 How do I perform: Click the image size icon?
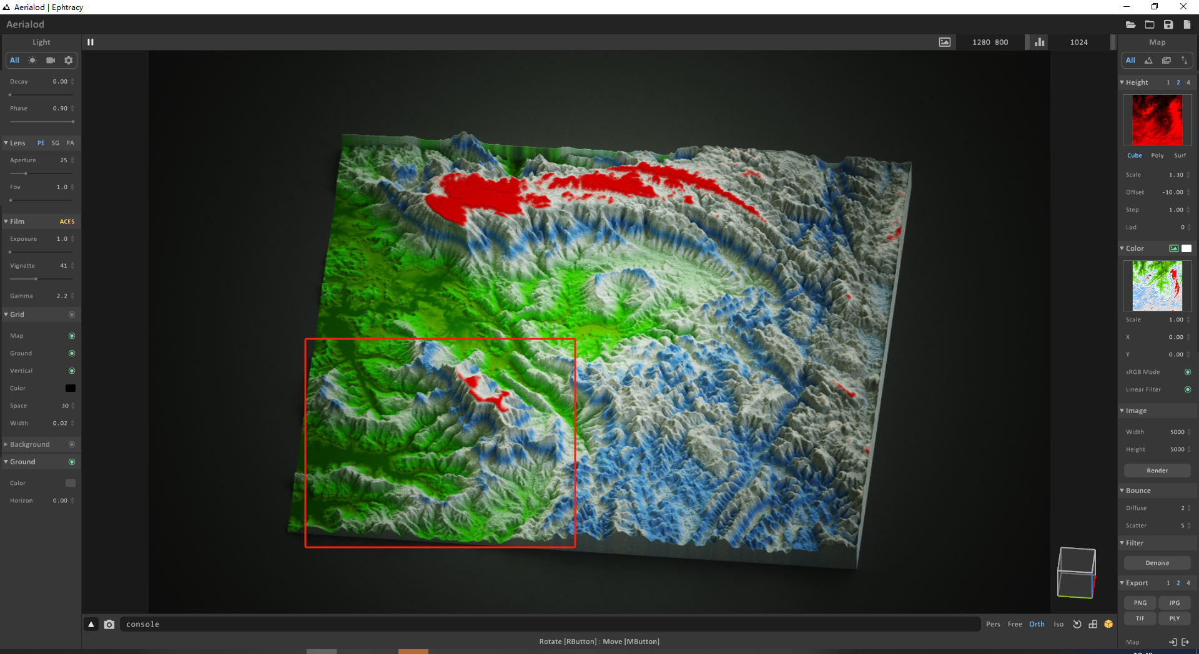pos(944,42)
